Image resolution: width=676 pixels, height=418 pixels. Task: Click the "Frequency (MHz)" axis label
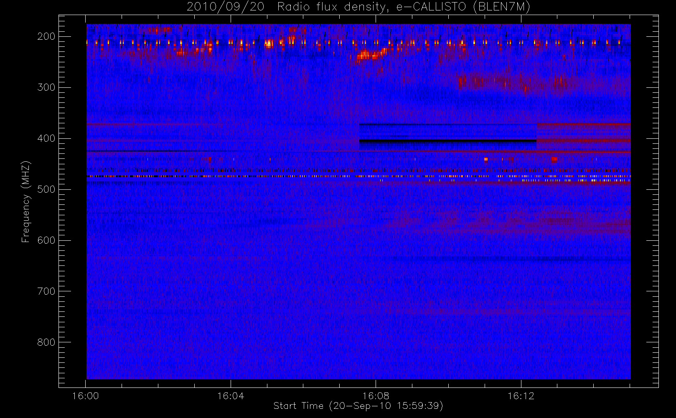coord(26,201)
